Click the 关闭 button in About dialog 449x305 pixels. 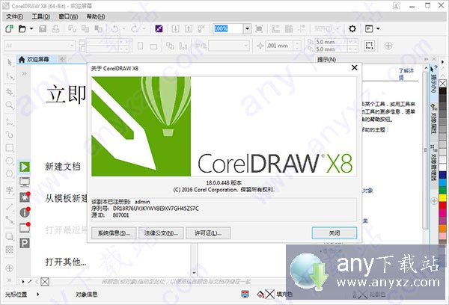click(x=335, y=233)
